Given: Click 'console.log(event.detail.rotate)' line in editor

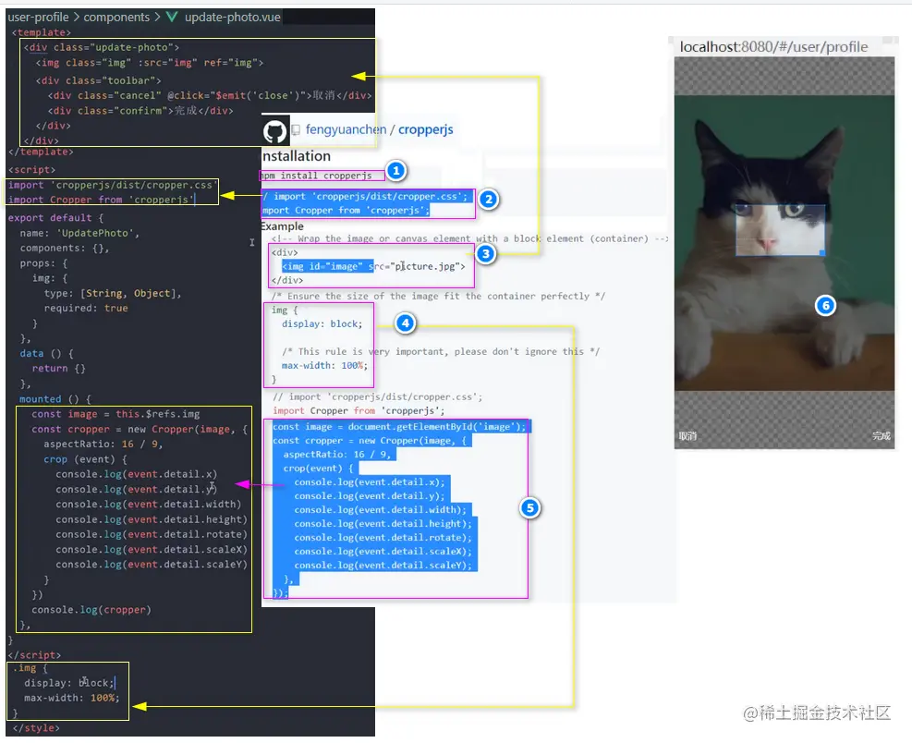Looking at the screenshot, I should click(x=152, y=534).
